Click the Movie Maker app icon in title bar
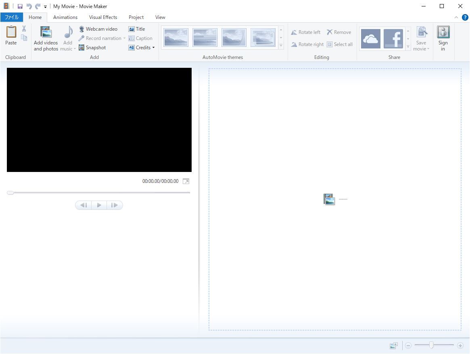The height and width of the screenshot is (354, 470). [x=6, y=6]
